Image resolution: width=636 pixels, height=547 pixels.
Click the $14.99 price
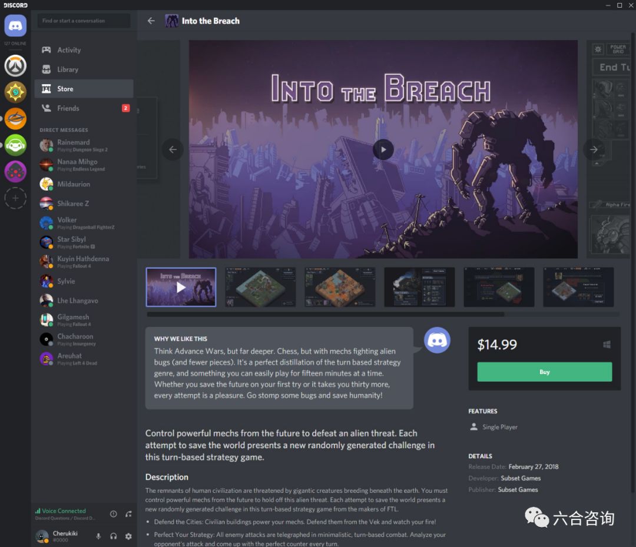coord(497,345)
